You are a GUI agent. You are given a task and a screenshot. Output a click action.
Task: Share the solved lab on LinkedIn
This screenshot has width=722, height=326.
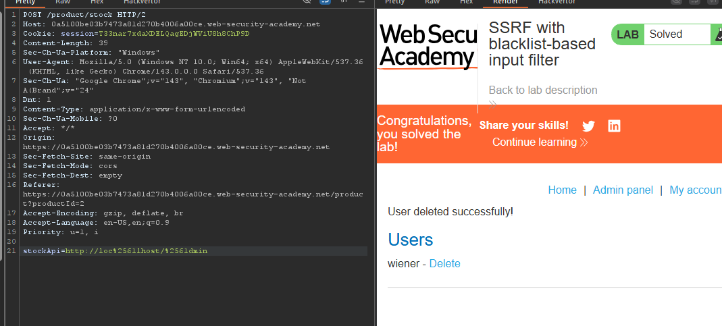pyautogui.click(x=614, y=126)
